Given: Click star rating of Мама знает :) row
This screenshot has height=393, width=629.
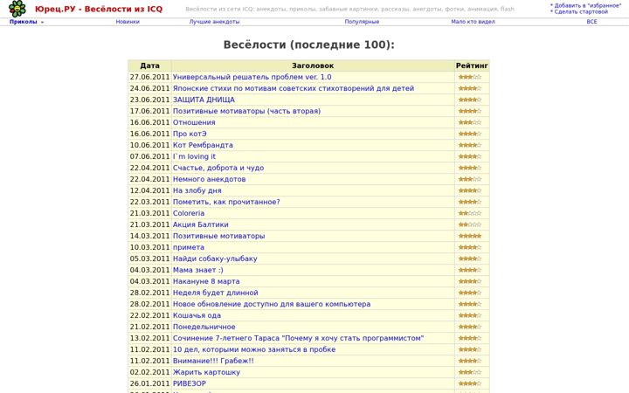Looking at the screenshot, I should [x=470, y=270].
